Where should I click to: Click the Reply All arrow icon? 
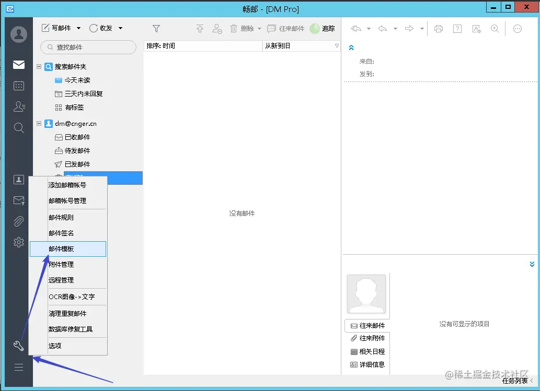[356, 29]
